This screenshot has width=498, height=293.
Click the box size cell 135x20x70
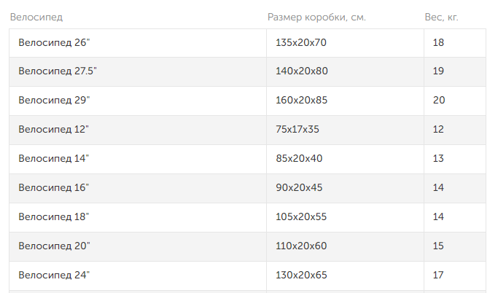click(x=301, y=43)
